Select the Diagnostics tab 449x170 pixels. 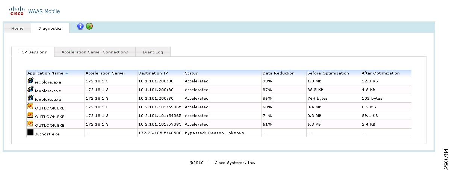coord(50,28)
